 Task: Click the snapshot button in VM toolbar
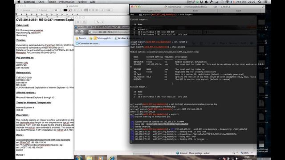click(x=84, y=22)
